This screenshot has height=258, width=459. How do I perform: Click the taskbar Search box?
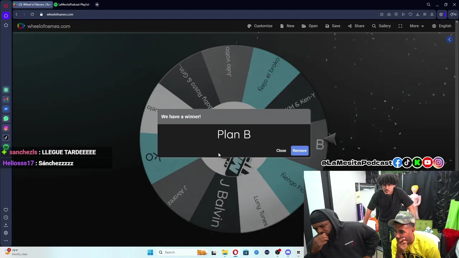pyautogui.click(x=182, y=252)
